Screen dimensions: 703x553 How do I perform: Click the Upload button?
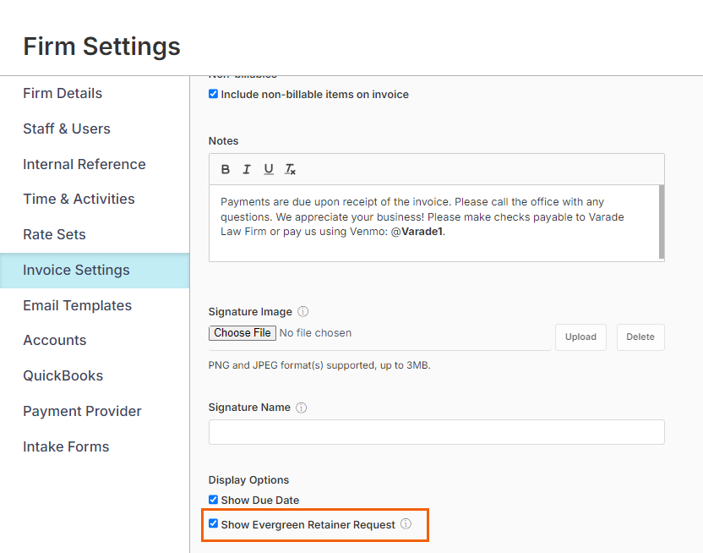click(580, 337)
